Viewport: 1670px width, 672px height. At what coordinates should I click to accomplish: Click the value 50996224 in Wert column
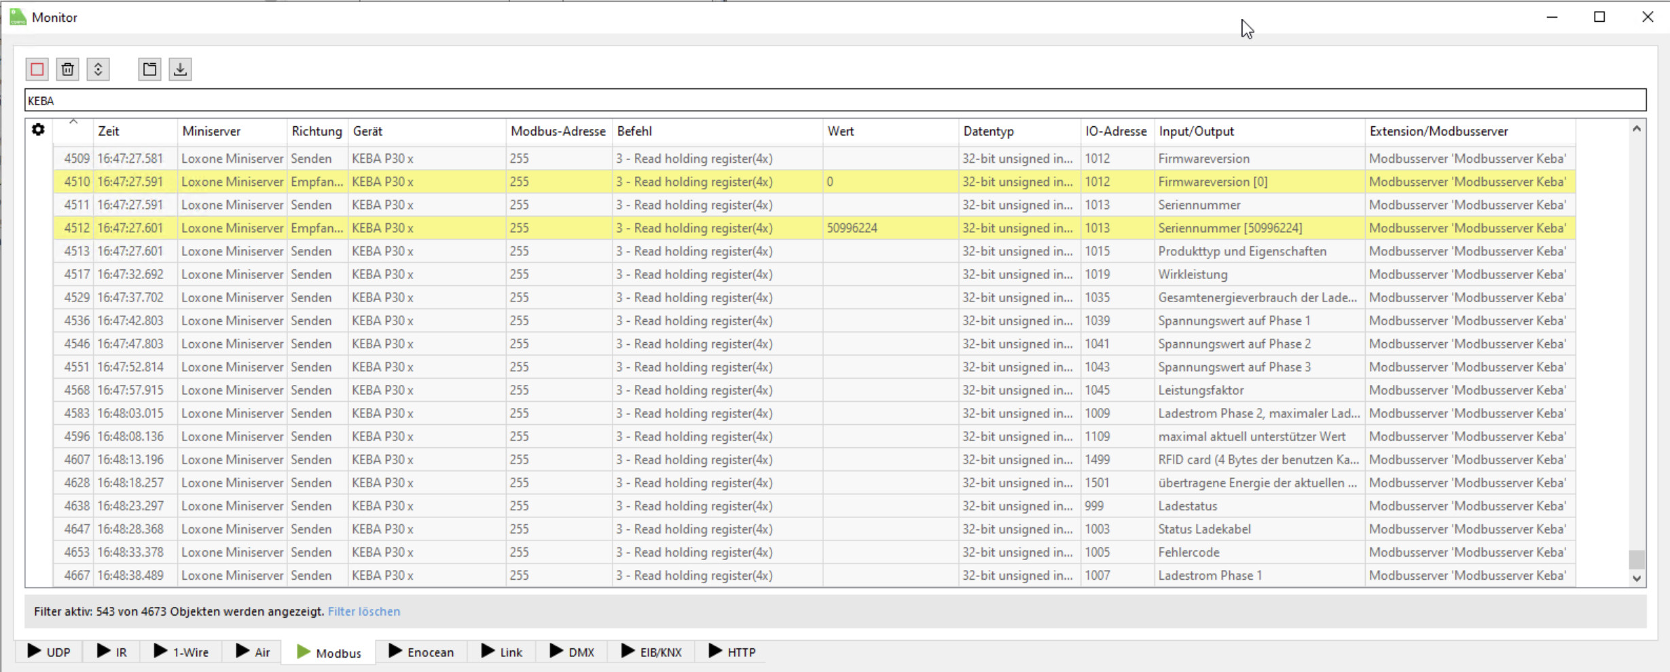point(852,228)
